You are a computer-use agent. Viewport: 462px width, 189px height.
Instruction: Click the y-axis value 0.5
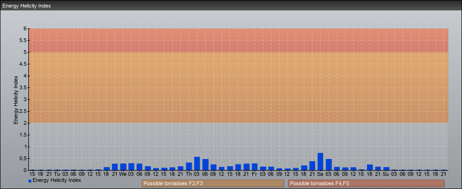pyautogui.click(x=23, y=158)
